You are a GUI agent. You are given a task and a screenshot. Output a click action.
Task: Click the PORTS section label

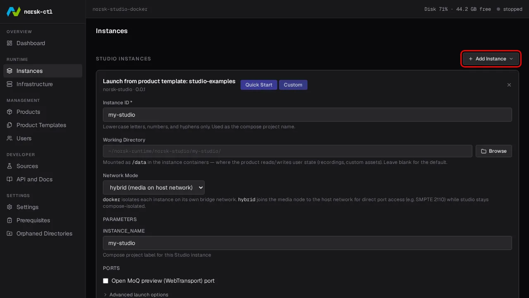112,268
